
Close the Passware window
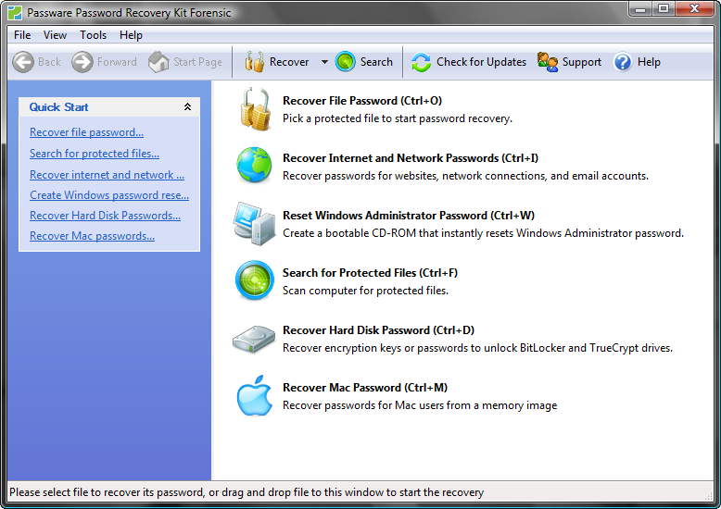pos(695,8)
